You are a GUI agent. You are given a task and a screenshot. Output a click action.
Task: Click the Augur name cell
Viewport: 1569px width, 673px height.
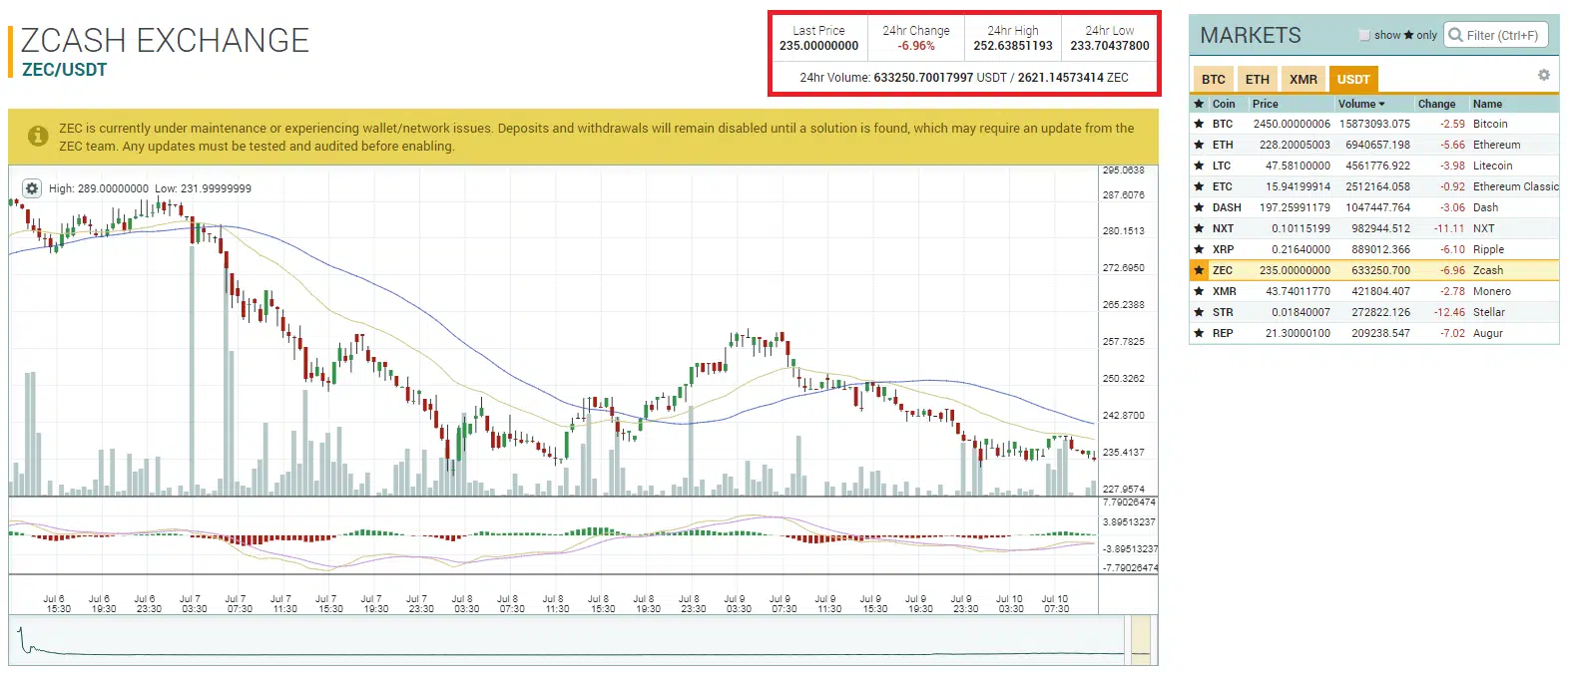(1487, 333)
